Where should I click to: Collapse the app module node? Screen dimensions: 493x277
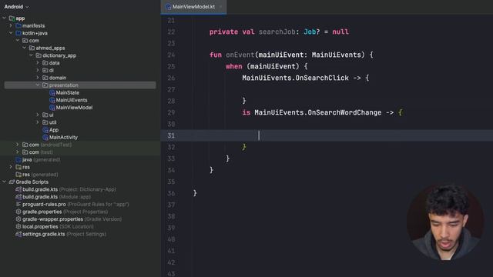(x=5, y=18)
